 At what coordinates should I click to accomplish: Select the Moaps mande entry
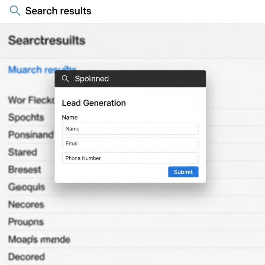coord(39,239)
